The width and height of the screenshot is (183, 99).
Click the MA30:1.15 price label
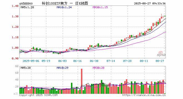pyautogui.click(x=100, y=7)
